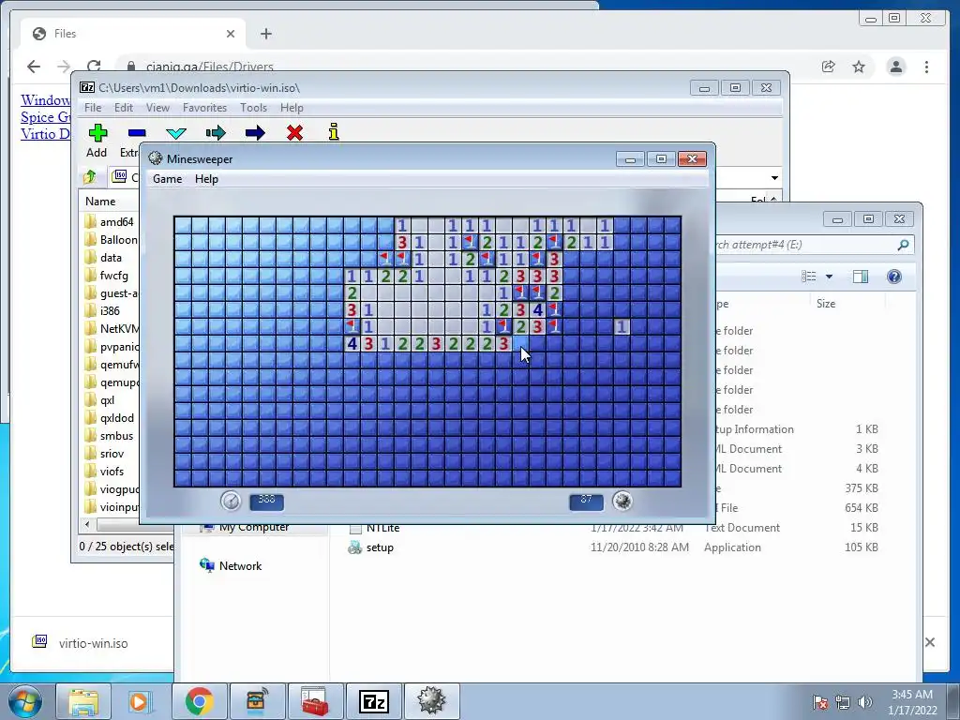Open Chrome from the taskbar
960x720 pixels.
point(199,701)
